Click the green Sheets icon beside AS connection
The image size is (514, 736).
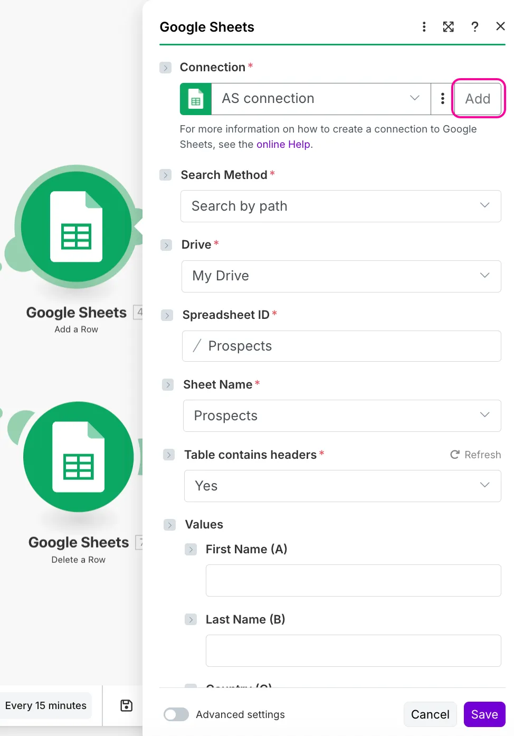(196, 99)
